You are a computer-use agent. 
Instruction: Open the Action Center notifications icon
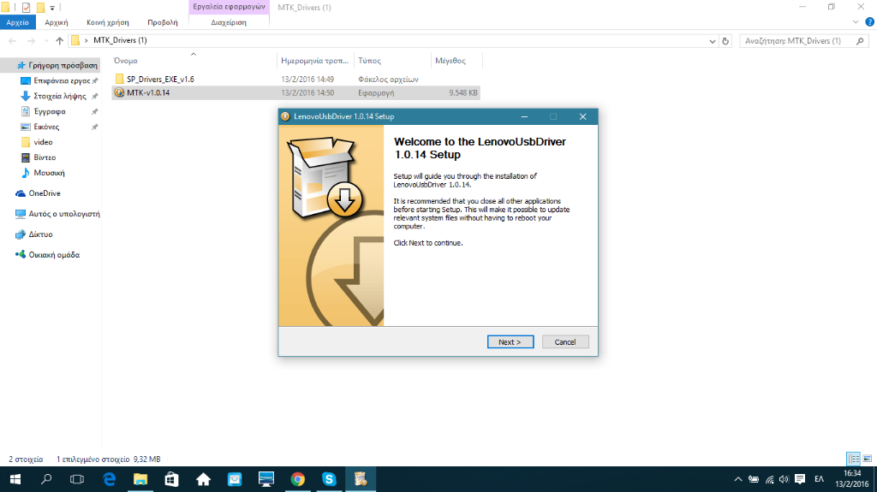click(800, 479)
